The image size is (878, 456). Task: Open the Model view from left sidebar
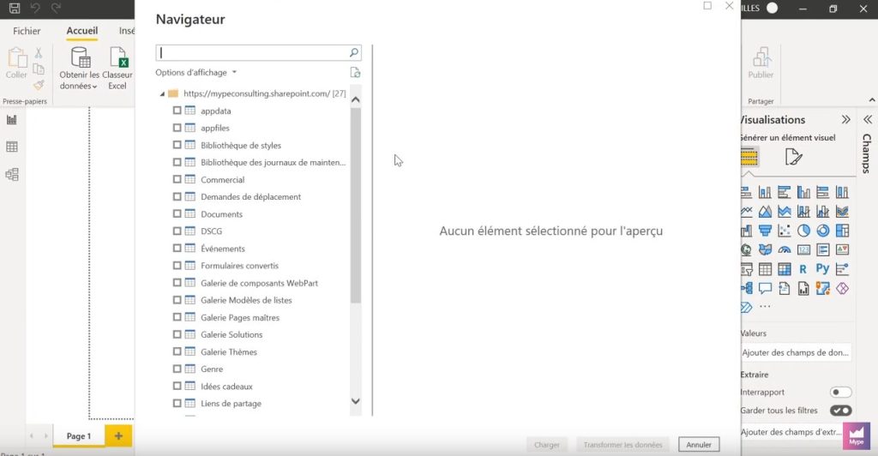click(x=12, y=174)
